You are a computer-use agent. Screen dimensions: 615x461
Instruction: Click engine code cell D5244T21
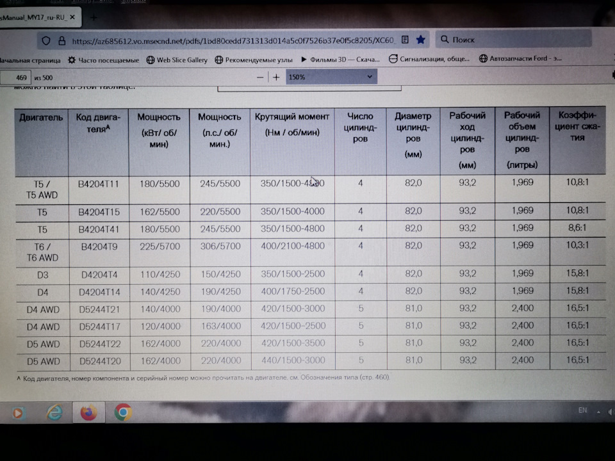coord(100,309)
